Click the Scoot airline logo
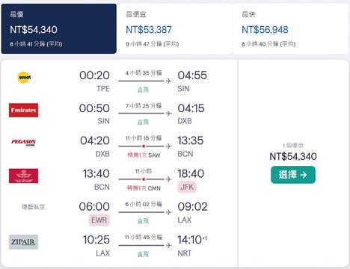This screenshot has height=269, width=350. click(x=24, y=78)
